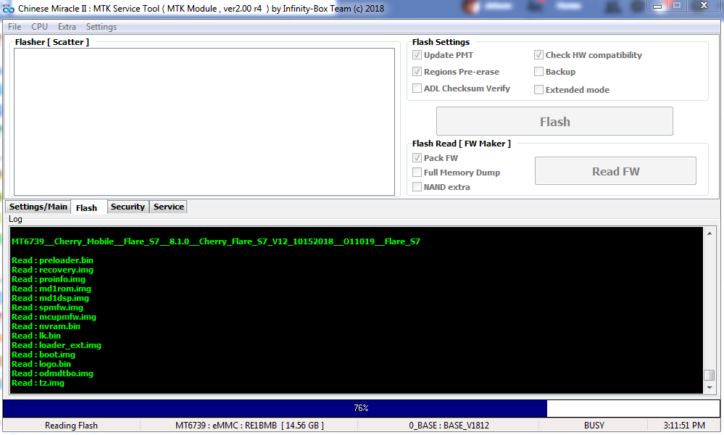Image resolution: width=724 pixels, height=435 pixels.
Task: Close the Chinese Miracle II window
Action: tap(704, 6)
